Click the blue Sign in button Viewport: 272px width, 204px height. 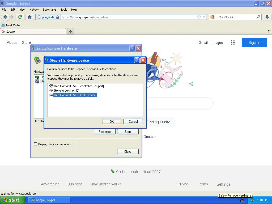pyautogui.click(x=254, y=42)
